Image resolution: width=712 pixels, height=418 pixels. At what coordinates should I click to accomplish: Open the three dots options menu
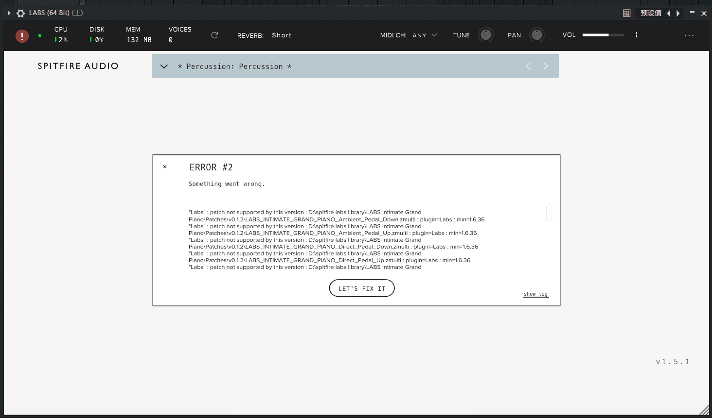(x=689, y=35)
